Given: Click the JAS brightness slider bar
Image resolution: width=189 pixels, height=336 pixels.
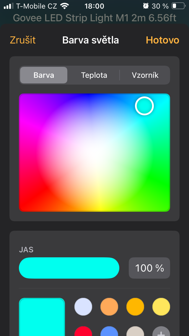Looking at the screenshot, I should coord(69,268).
